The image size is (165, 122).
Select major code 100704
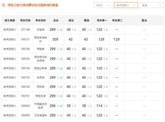[x=25, y=68]
